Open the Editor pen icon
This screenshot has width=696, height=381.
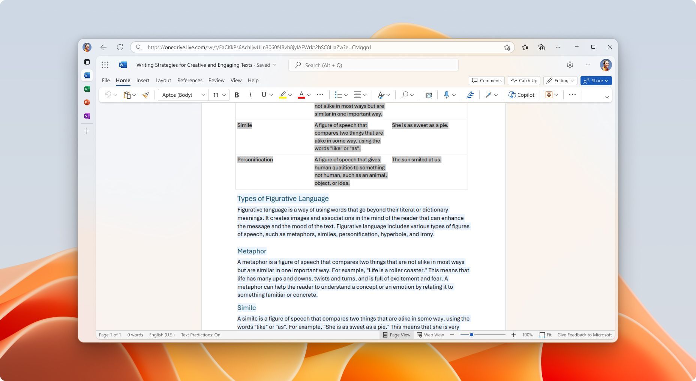point(470,95)
